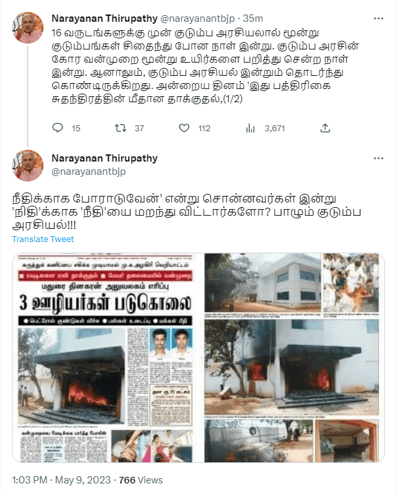Open Narayanan Thirupathy name in first tweet
The width and height of the screenshot is (402, 492).
[104, 18]
